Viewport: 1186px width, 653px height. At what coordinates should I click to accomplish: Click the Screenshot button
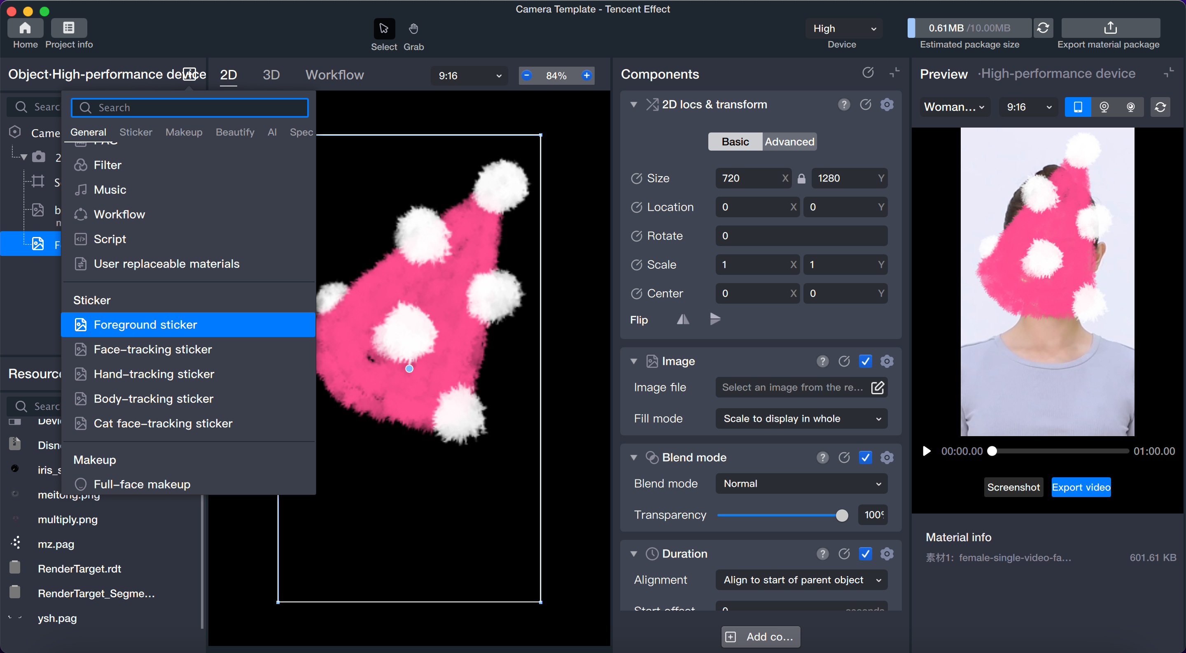[x=1013, y=487]
